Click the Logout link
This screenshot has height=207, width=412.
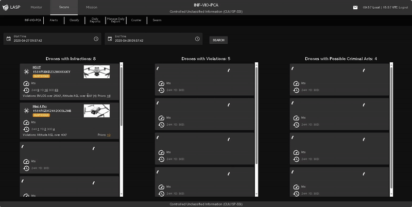[403, 8]
